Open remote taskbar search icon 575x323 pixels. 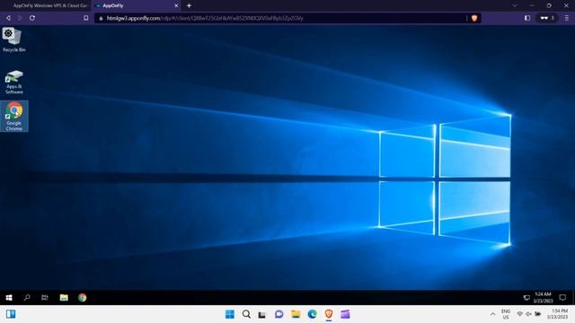pyautogui.click(x=27, y=297)
